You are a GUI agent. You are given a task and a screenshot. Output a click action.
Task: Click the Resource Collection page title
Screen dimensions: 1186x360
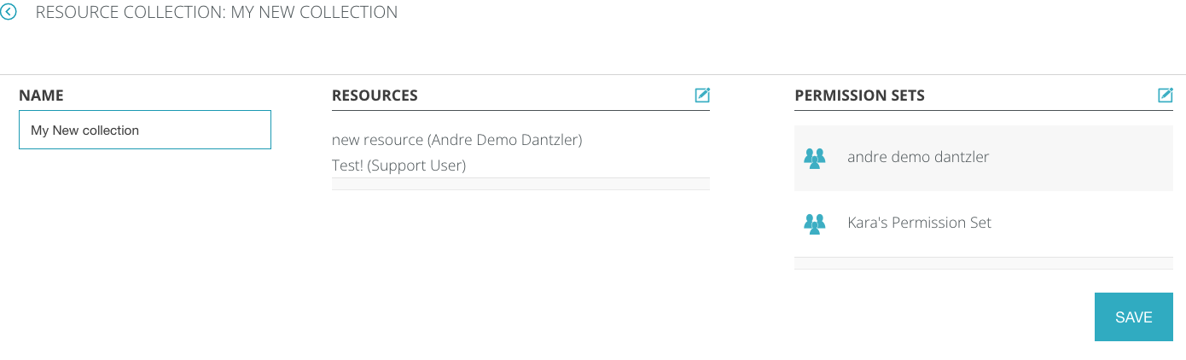pos(217,13)
